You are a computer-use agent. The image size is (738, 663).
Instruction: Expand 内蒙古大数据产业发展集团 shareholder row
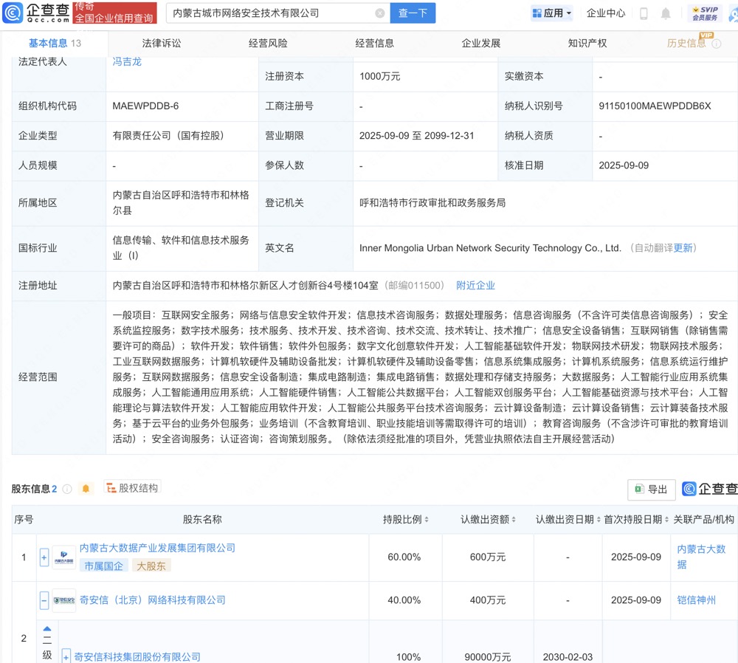pyautogui.click(x=44, y=557)
